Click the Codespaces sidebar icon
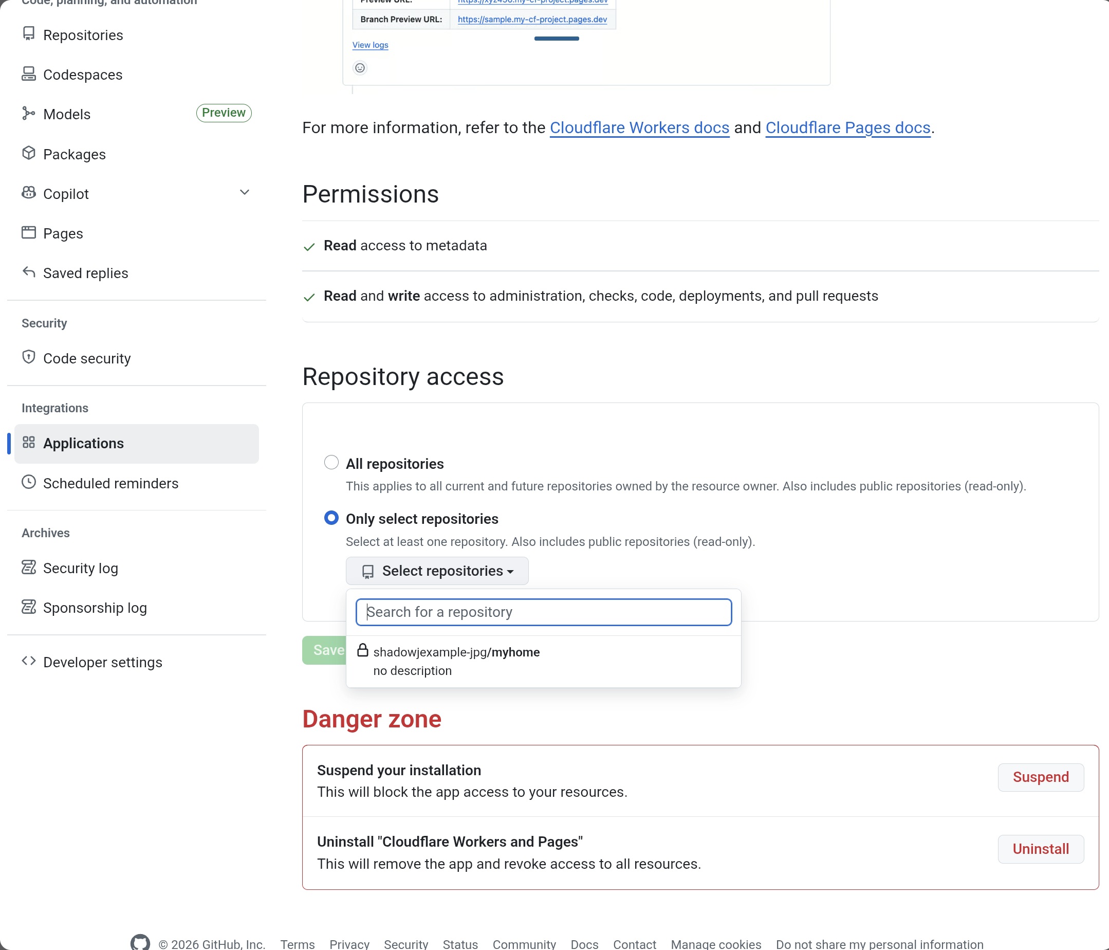Viewport: 1109px width, 950px height. [29, 74]
